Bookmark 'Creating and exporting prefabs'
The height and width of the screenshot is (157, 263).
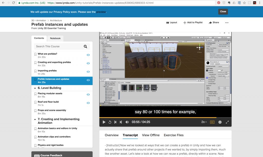click(x=35, y=63)
